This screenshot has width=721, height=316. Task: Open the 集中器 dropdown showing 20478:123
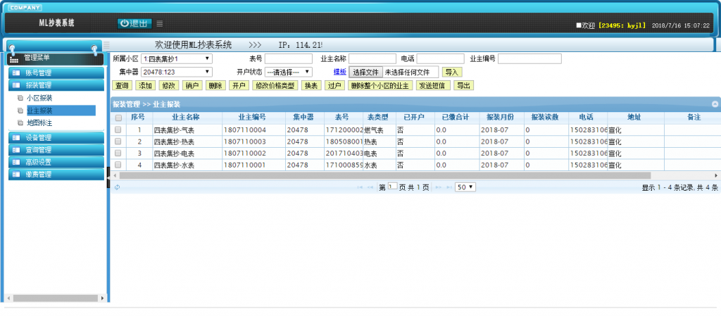[176, 72]
